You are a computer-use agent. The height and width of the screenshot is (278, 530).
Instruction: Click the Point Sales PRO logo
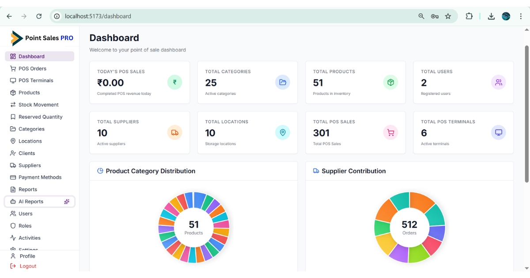(42, 38)
